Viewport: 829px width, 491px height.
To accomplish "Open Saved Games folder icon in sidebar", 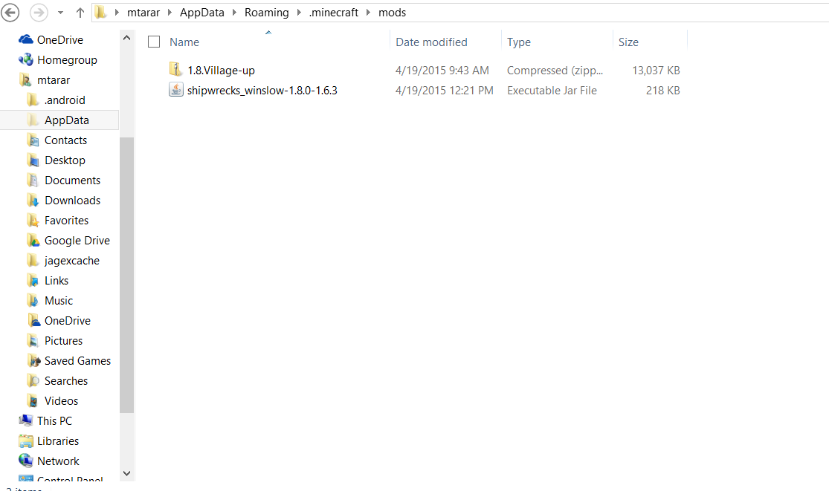I will pyautogui.click(x=34, y=361).
